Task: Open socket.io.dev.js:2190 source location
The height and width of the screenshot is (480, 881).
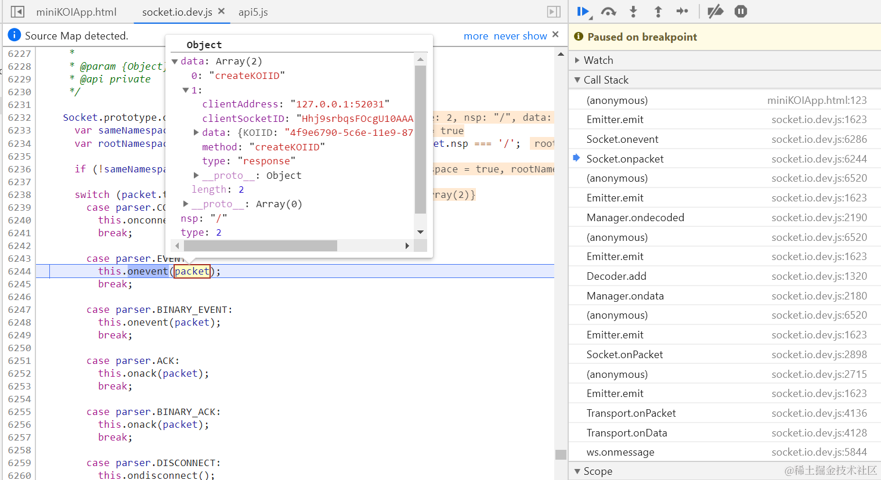Action: tap(819, 218)
